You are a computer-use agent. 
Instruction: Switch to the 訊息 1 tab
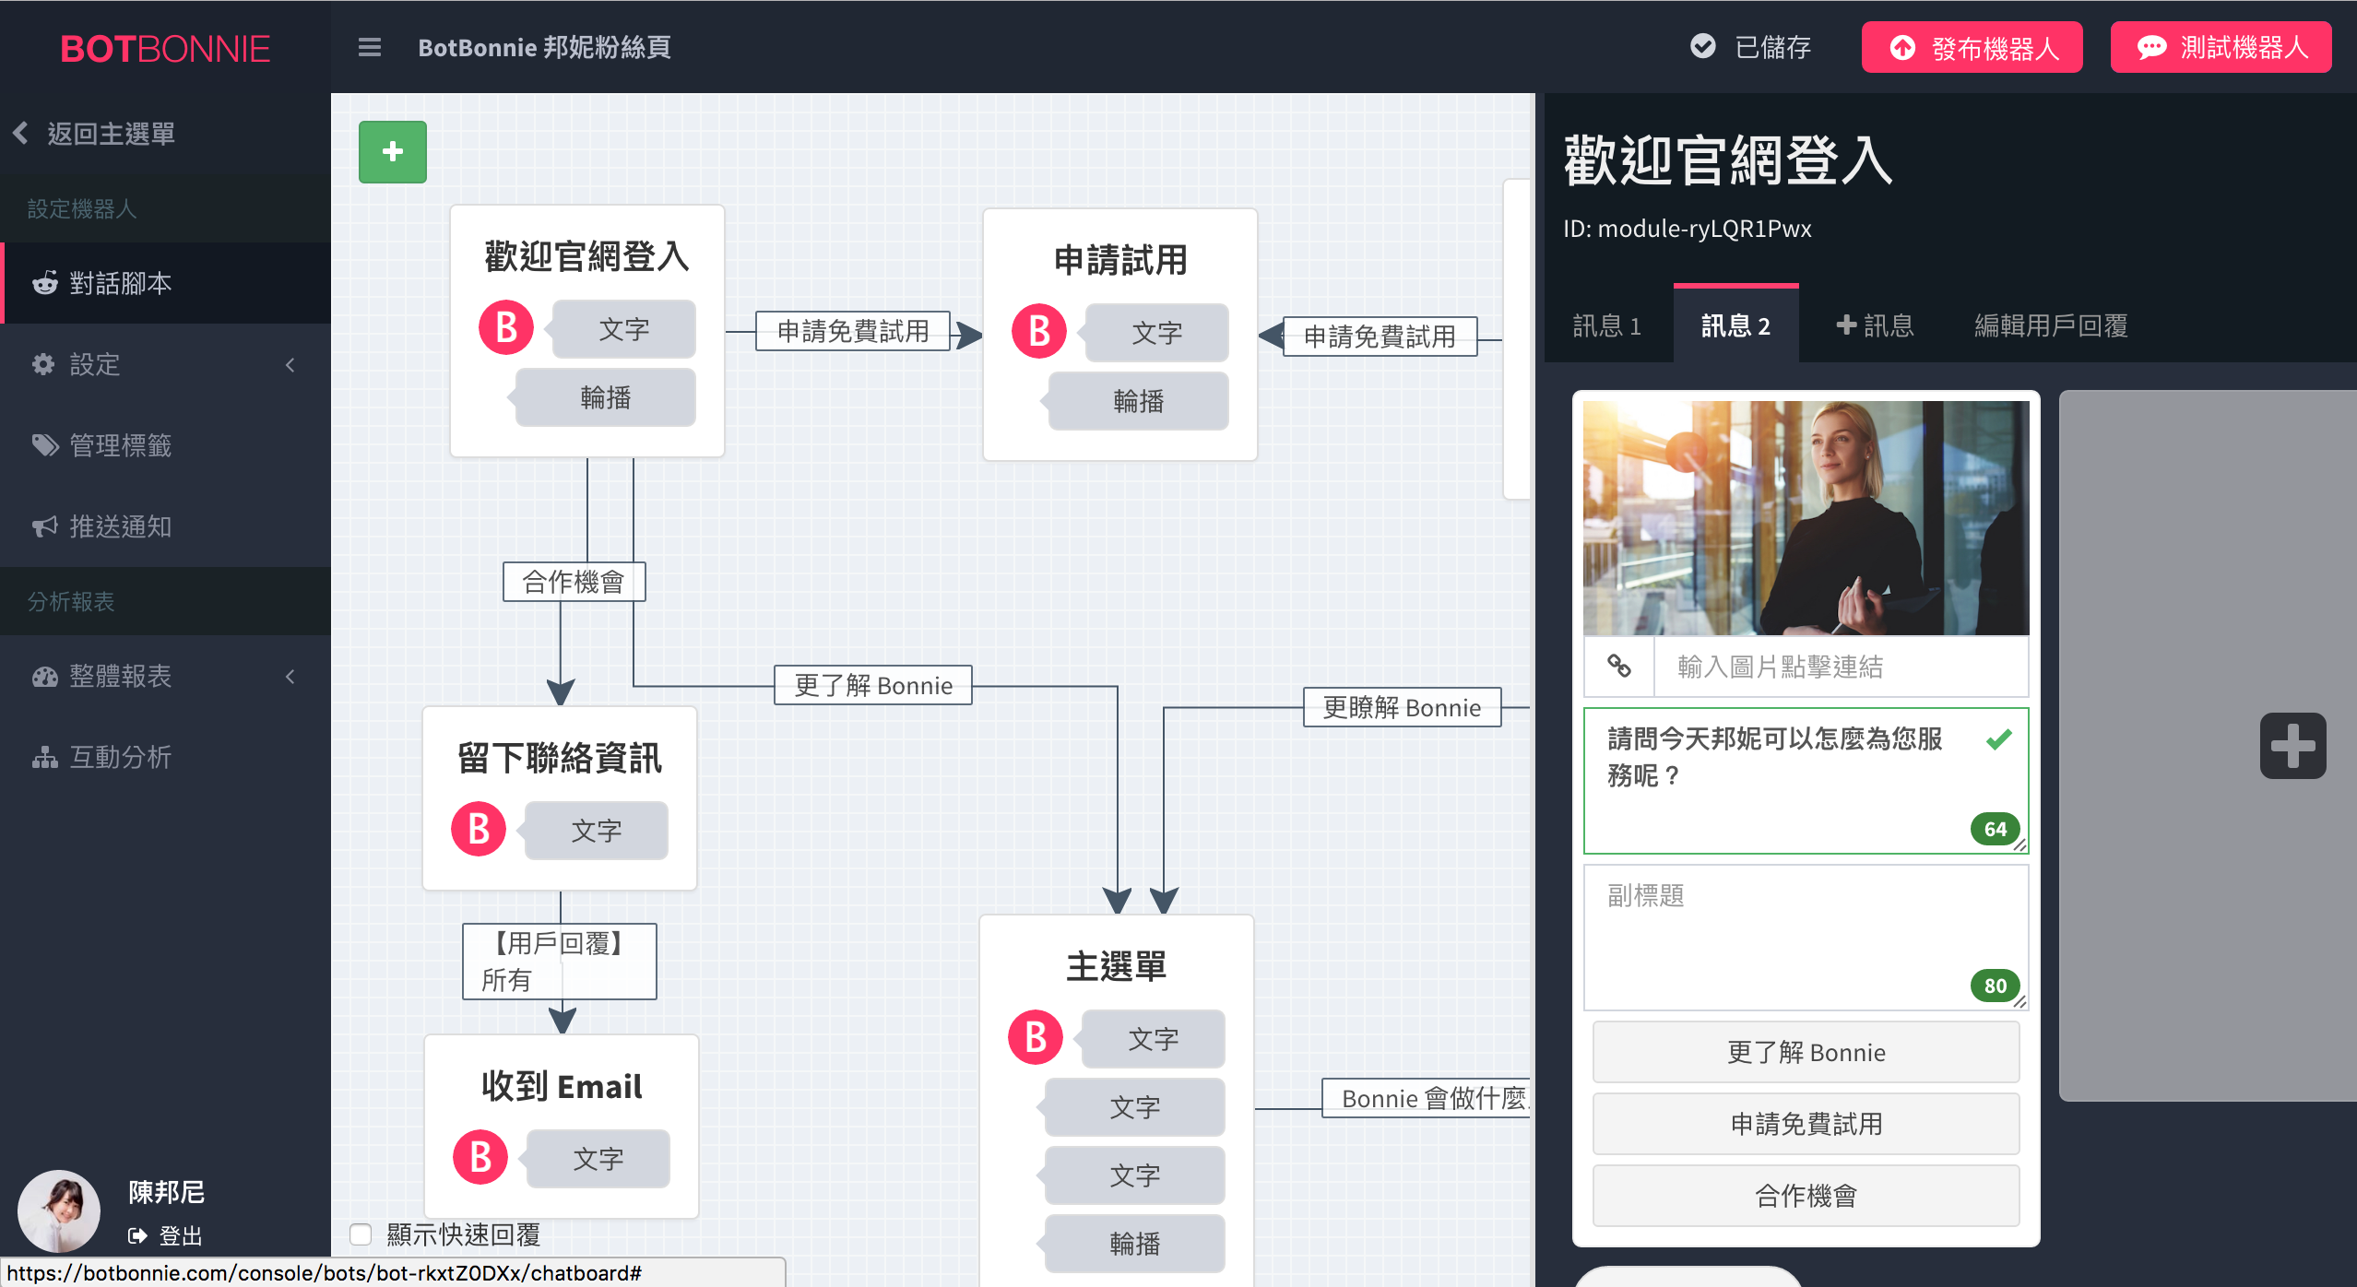(x=1607, y=325)
